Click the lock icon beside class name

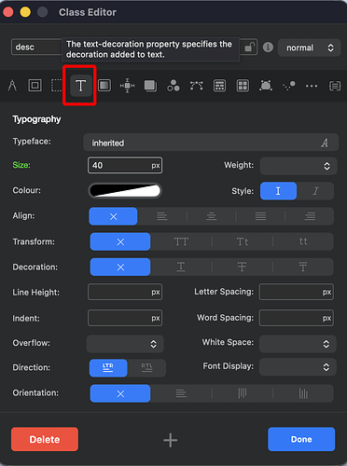pos(250,48)
